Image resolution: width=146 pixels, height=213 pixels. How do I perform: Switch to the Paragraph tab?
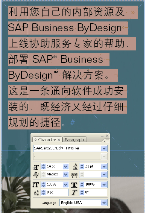point(74,140)
